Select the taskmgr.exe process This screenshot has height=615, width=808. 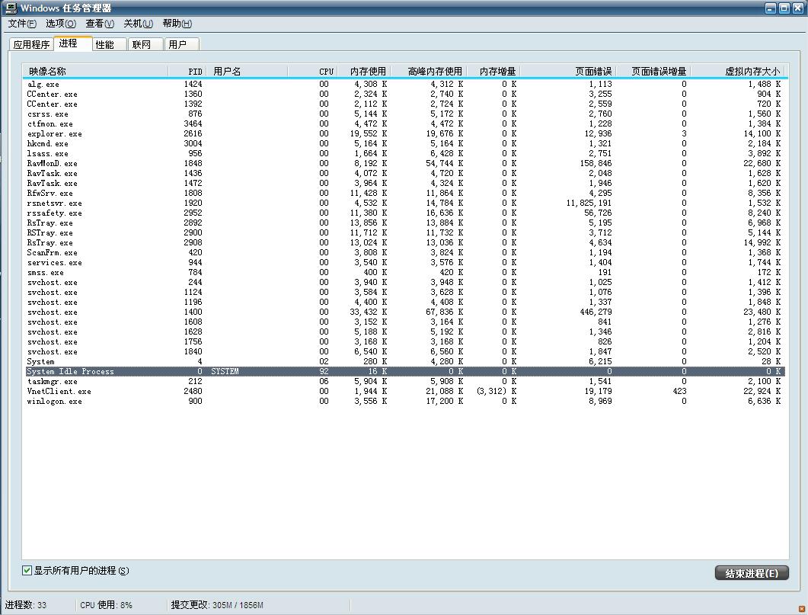(404, 382)
